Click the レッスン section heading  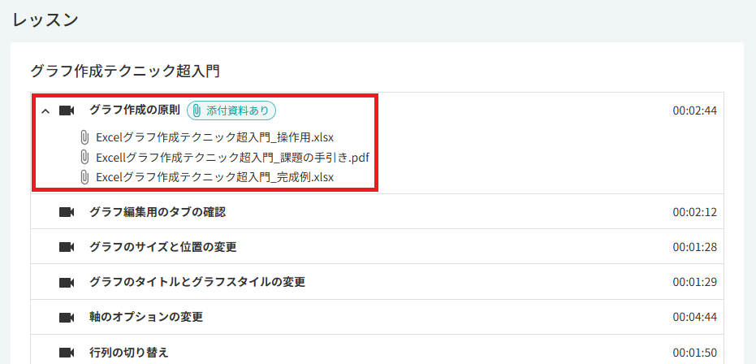[x=45, y=20]
